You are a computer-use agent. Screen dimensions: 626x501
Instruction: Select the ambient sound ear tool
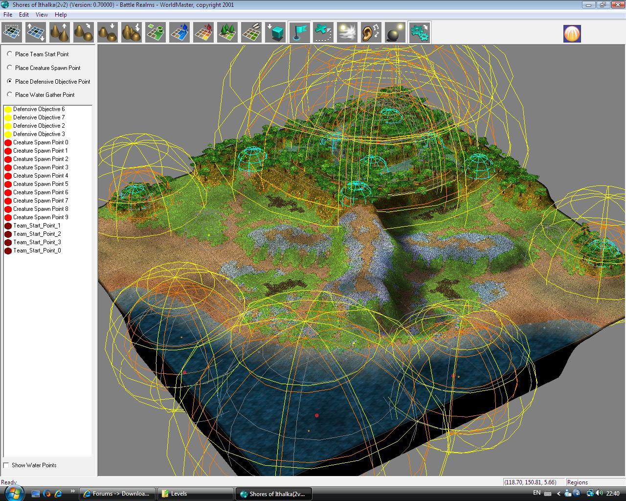tap(371, 33)
